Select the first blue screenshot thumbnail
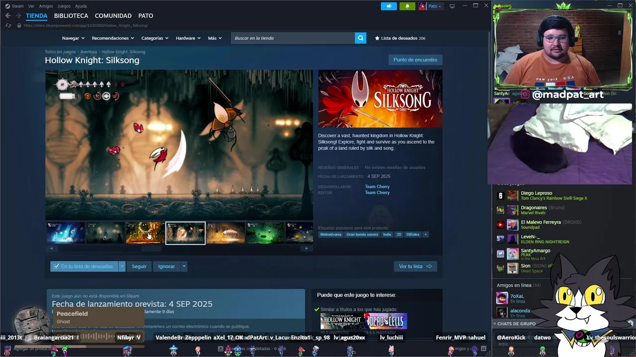This screenshot has height=357, width=636. 66,233
